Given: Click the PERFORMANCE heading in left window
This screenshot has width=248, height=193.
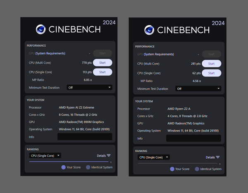Looking at the screenshot, I should 36,45.
